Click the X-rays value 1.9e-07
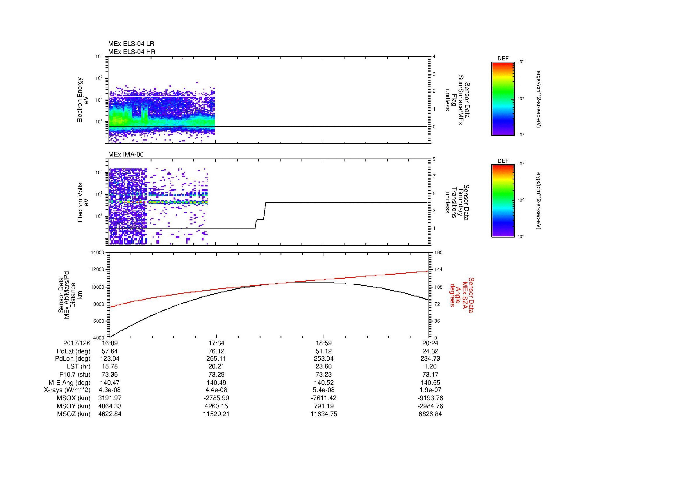Image resolution: width=680 pixels, height=480 pixels. (431, 390)
